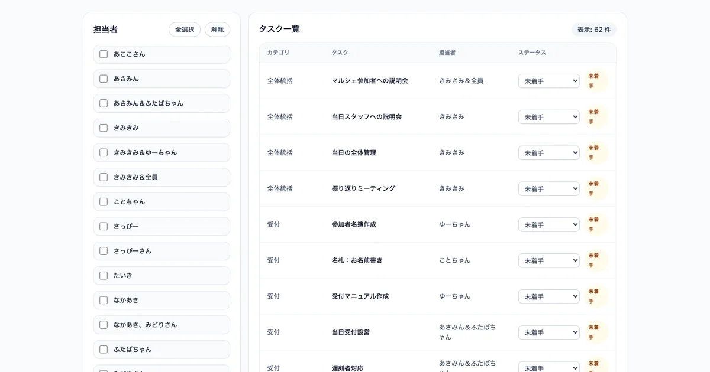Check the きみきみ checkbox

coord(103,128)
